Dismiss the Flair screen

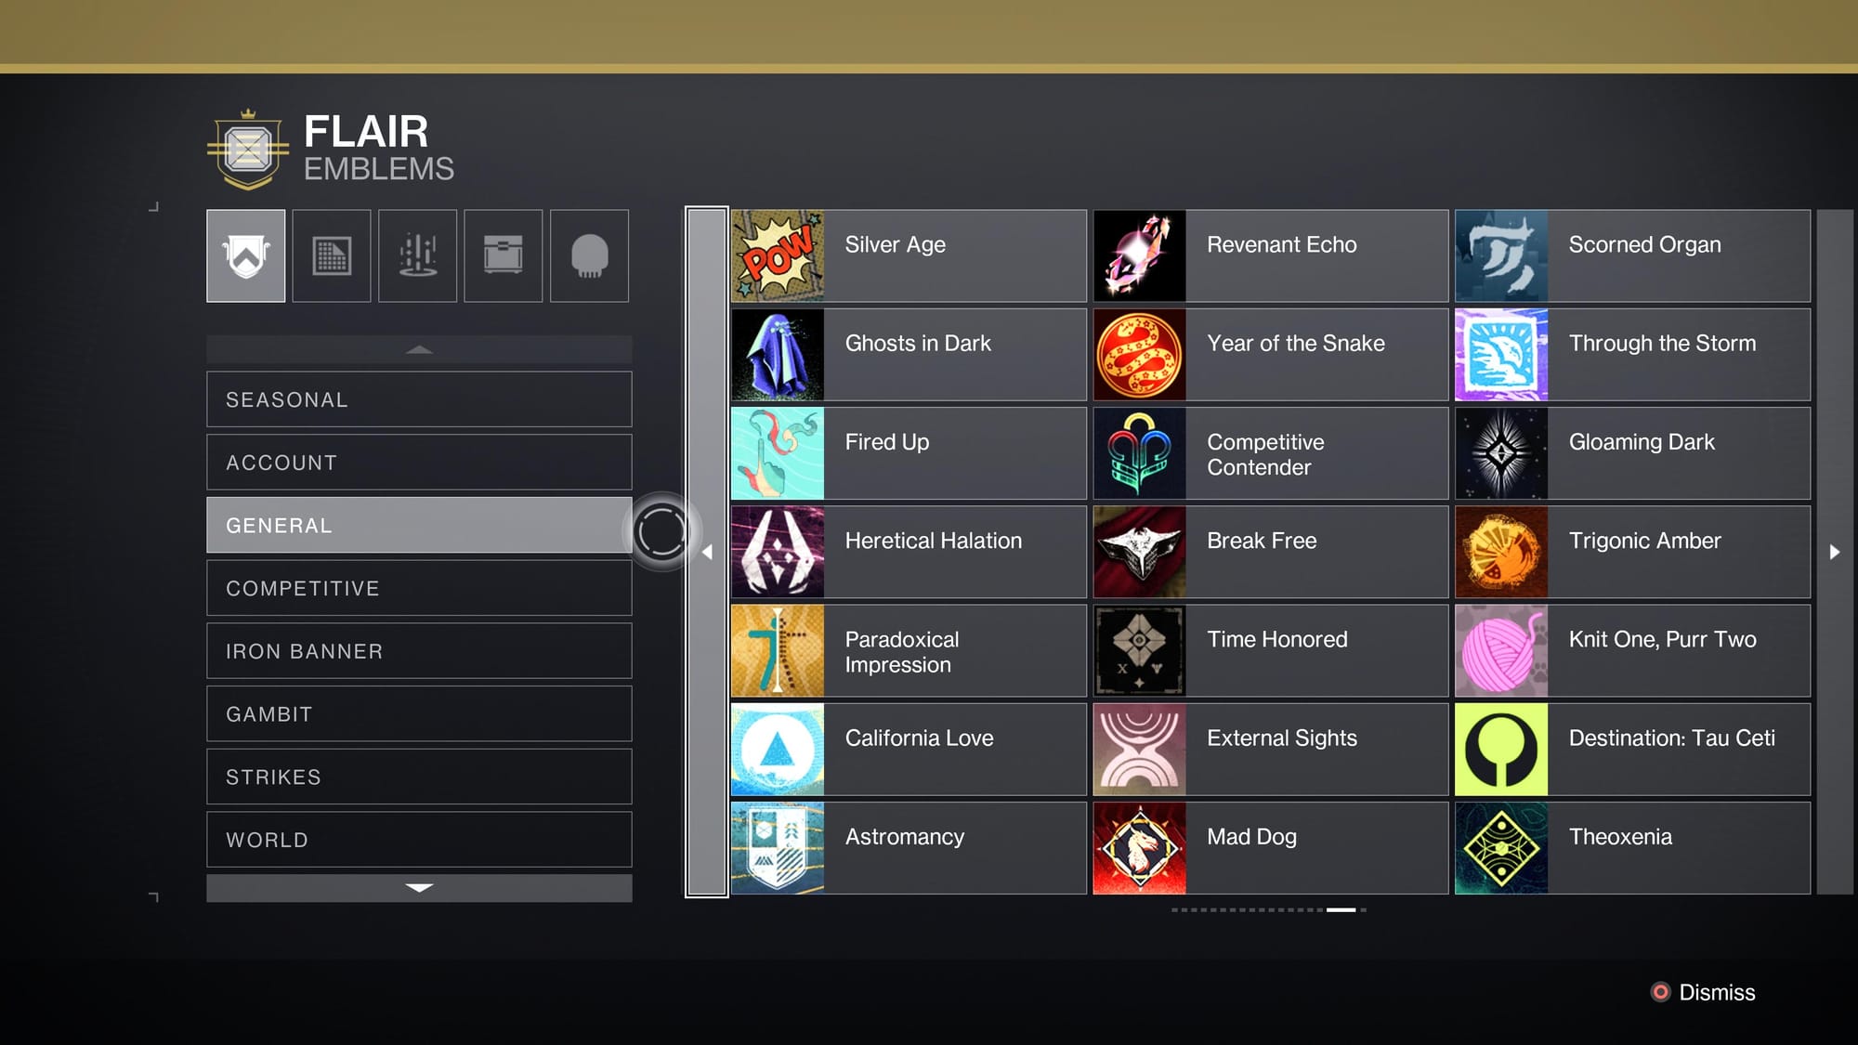[1703, 992]
